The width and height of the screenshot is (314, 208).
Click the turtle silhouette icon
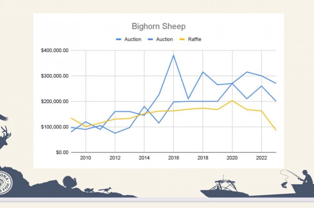[x=89, y=190]
